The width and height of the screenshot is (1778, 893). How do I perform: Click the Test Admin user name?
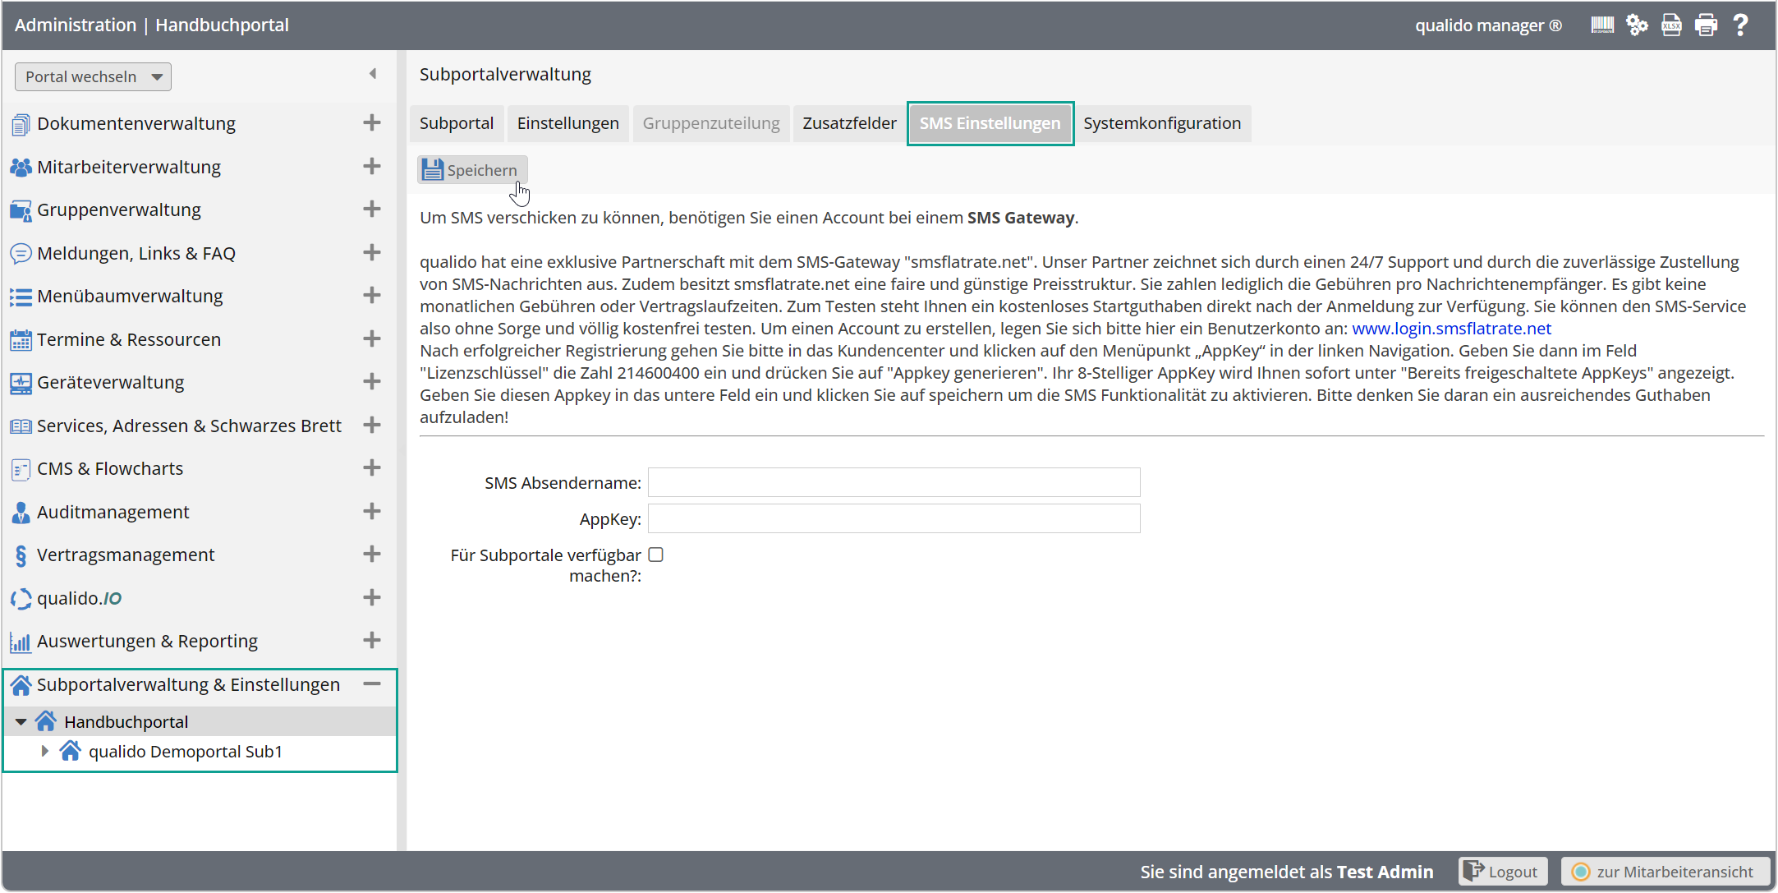1385,872
